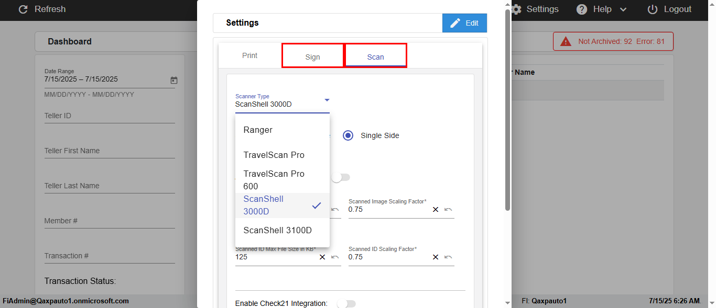Undo the Scanned Image Scaling Factor change

(448, 210)
